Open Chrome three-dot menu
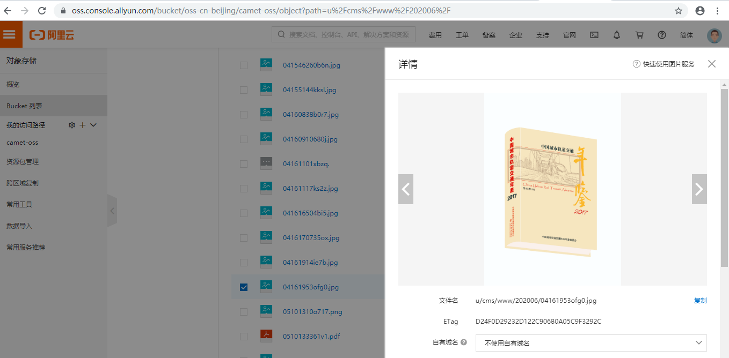 pos(718,11)
